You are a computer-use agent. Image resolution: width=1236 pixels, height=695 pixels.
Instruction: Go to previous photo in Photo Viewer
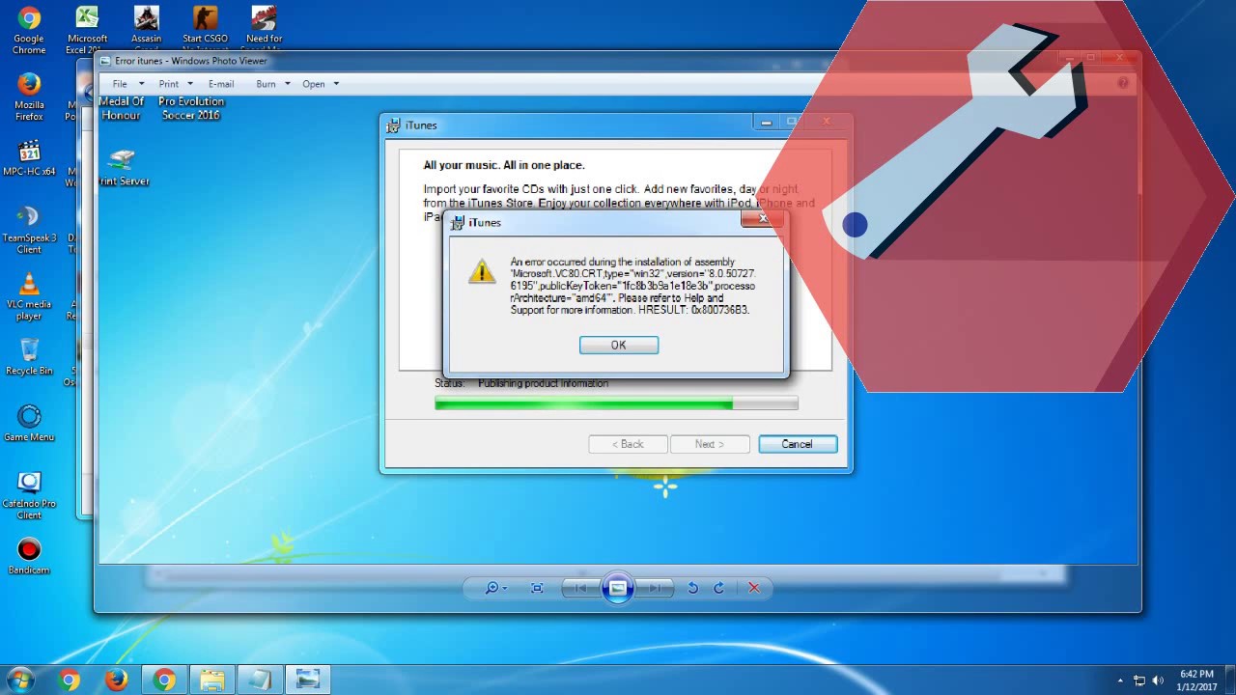click(x=581, y=588)
